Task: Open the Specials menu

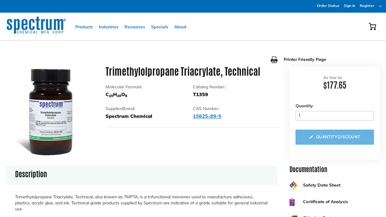Action: coord(160,27)
